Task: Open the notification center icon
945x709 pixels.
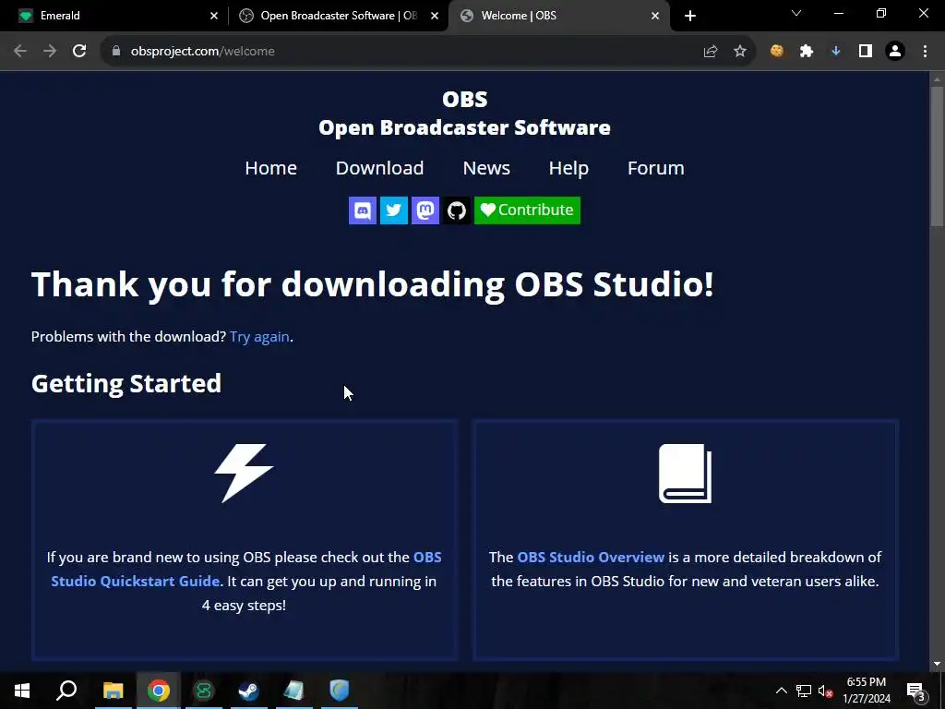Action: (916, 691)
